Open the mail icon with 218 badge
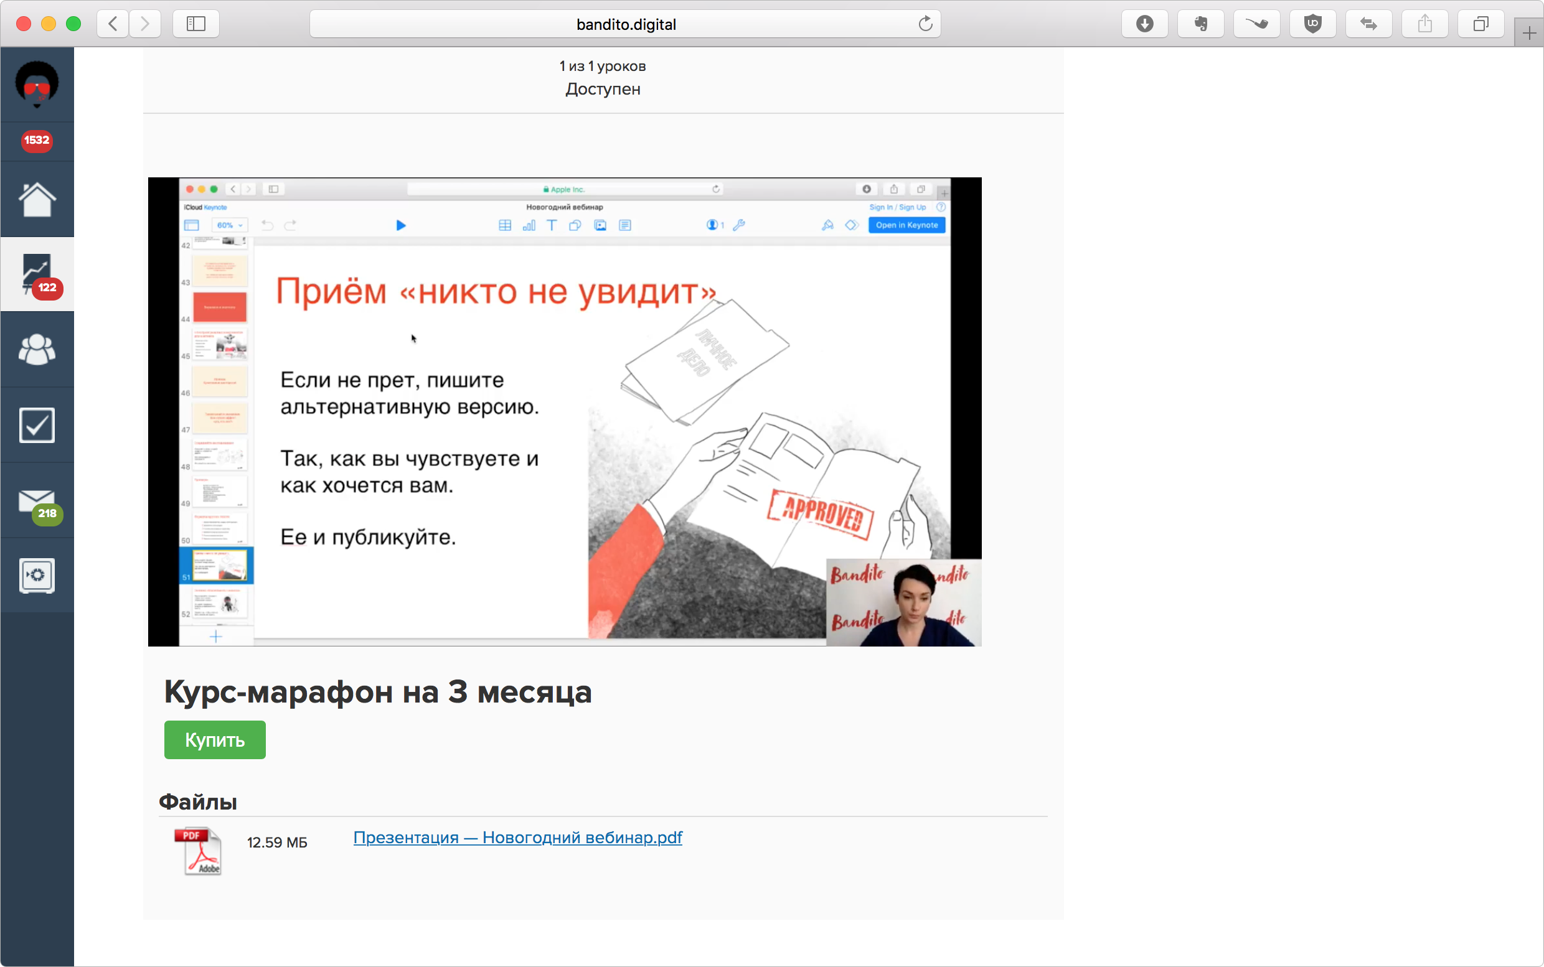Viewport: 1544px width, 967px height. (37, 501)
